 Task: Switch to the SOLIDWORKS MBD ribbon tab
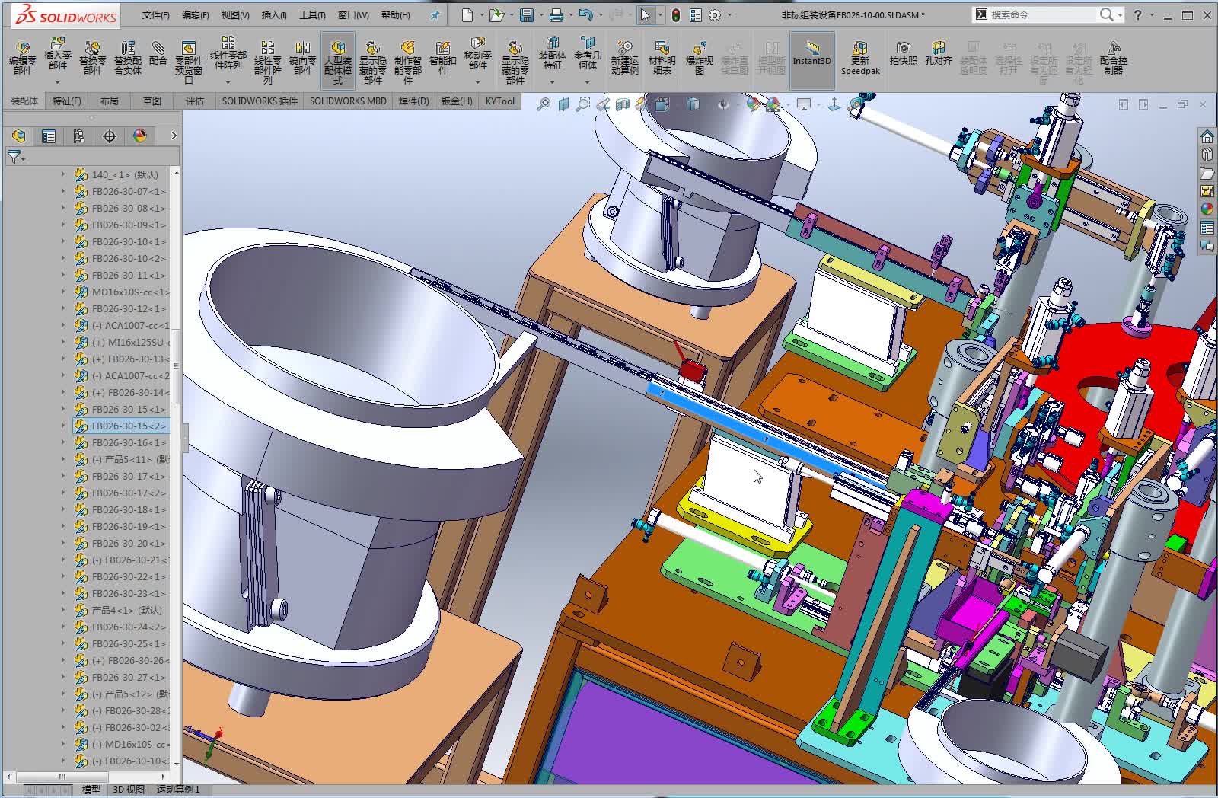(347, 101)
